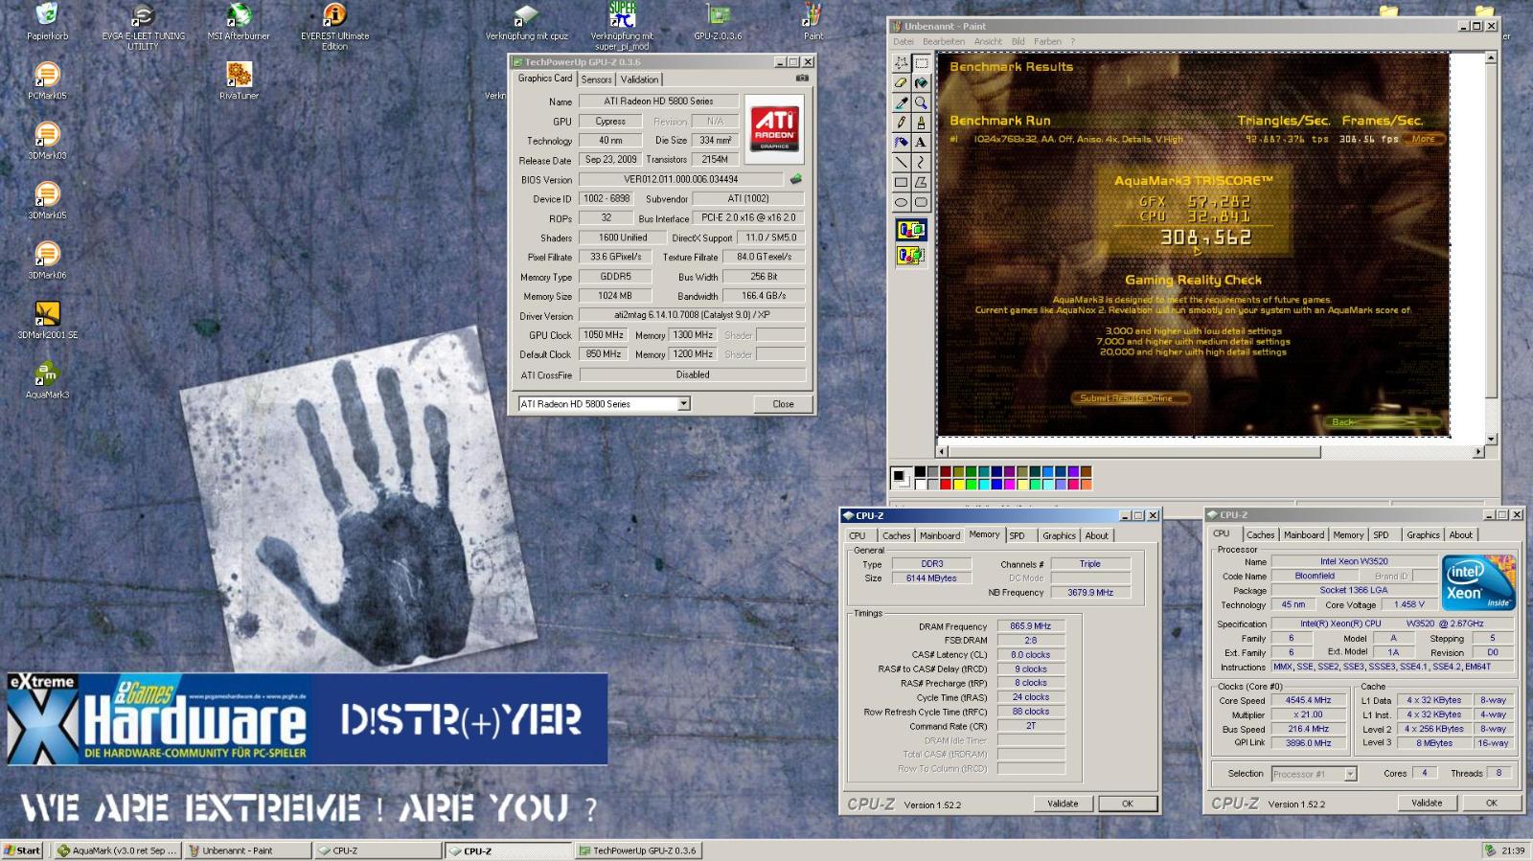Open the RivaTuner desktop icon
Screen dimensions: 1533x861
coord(239,80)
